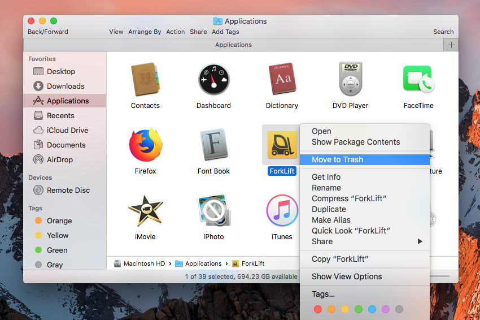Choose Rename in context menu
Screen dimensions: 480x320
coord(365,188)
